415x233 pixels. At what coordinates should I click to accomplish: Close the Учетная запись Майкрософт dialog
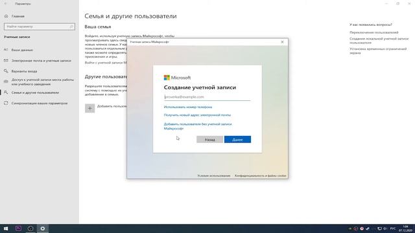tap(282, 42)
